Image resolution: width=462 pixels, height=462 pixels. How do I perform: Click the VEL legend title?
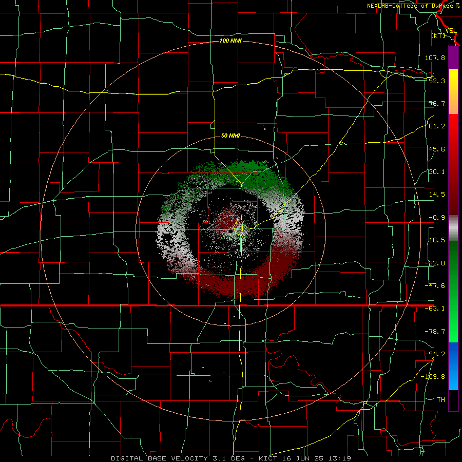click(451, 31)
